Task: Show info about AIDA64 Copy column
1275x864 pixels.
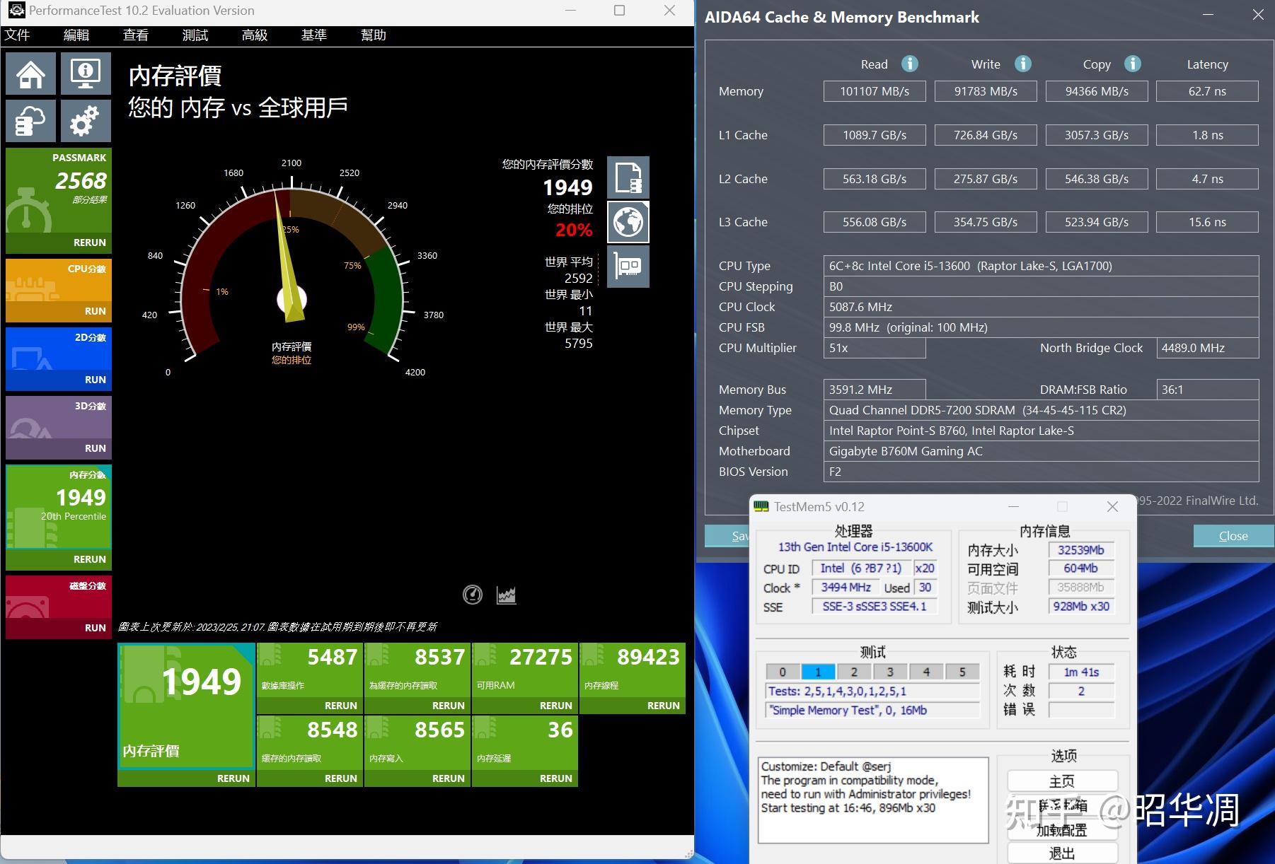Action: [1133, 64]
